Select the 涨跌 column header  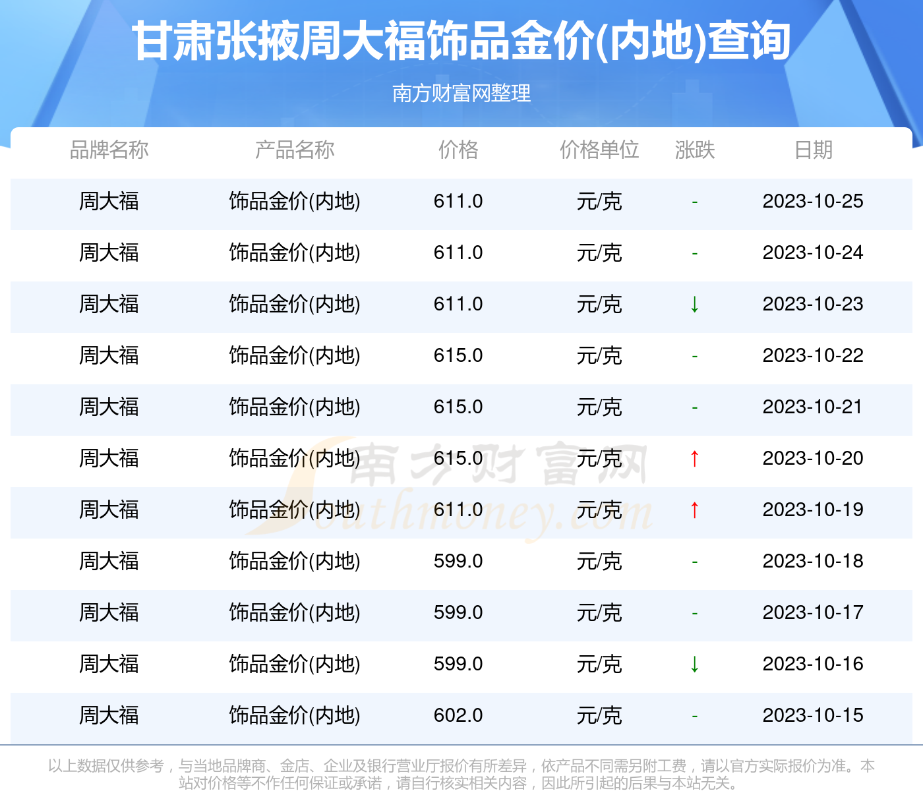pyautogui.click(x=695, y=150)
